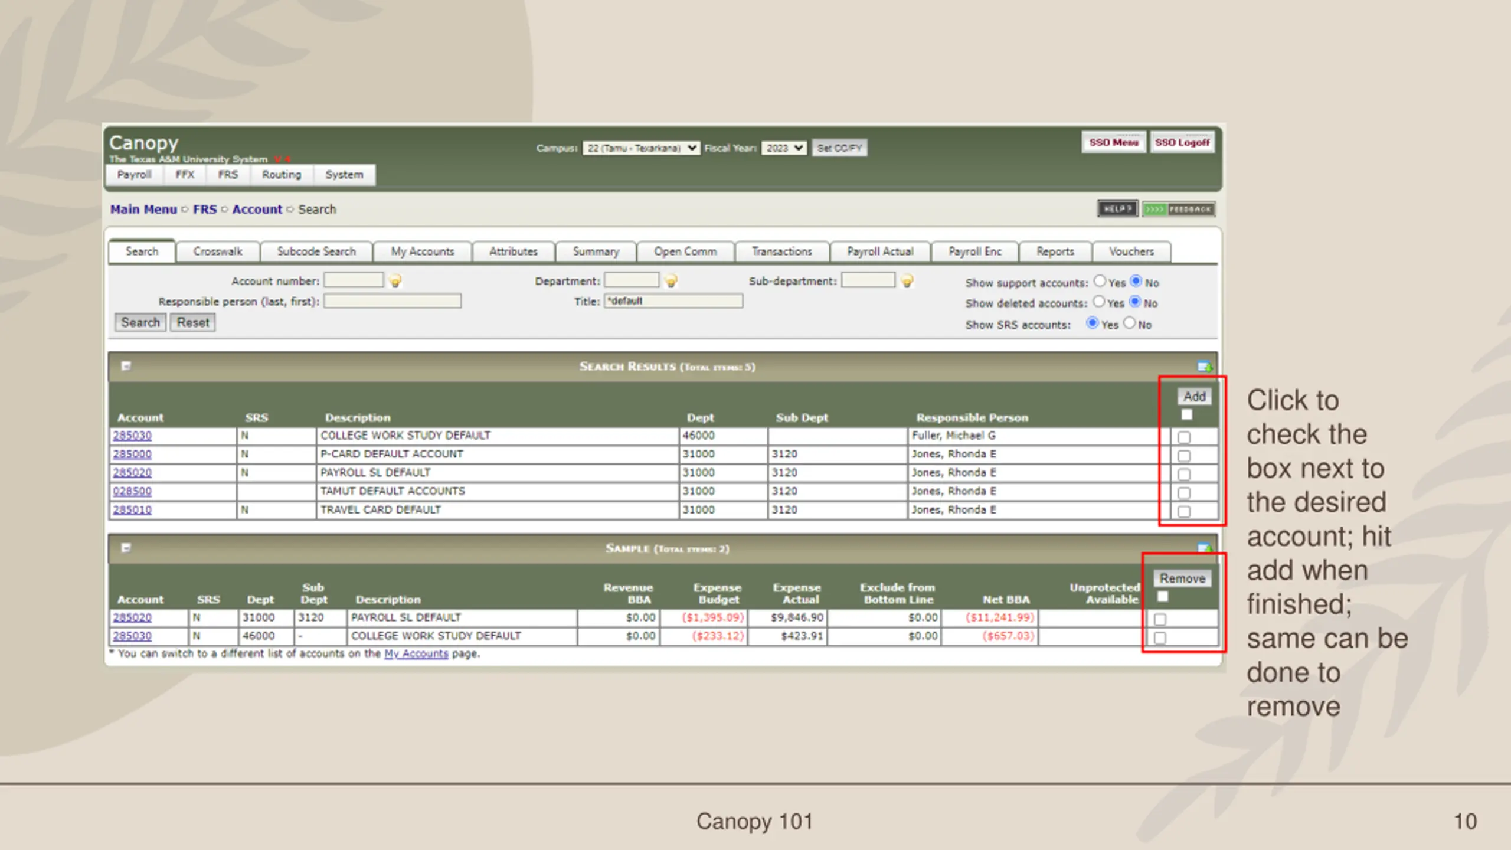Click the Account breadcrumb link
1511x850 pixels.
[257, 210]
